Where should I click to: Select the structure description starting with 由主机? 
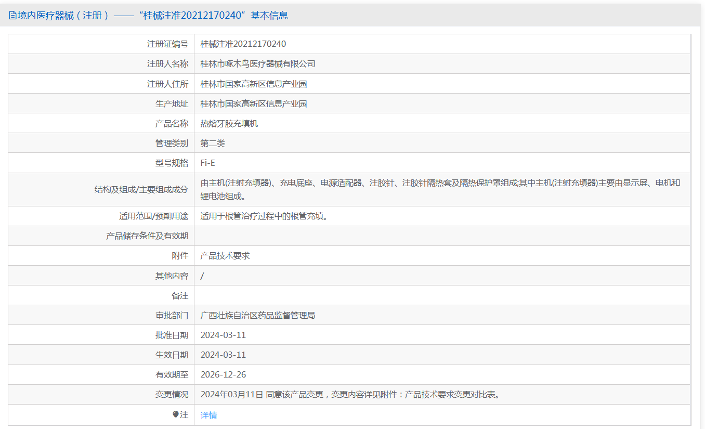point(440,189)
